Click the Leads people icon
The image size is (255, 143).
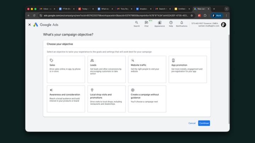pyautogui.click(x=92, y=60)
